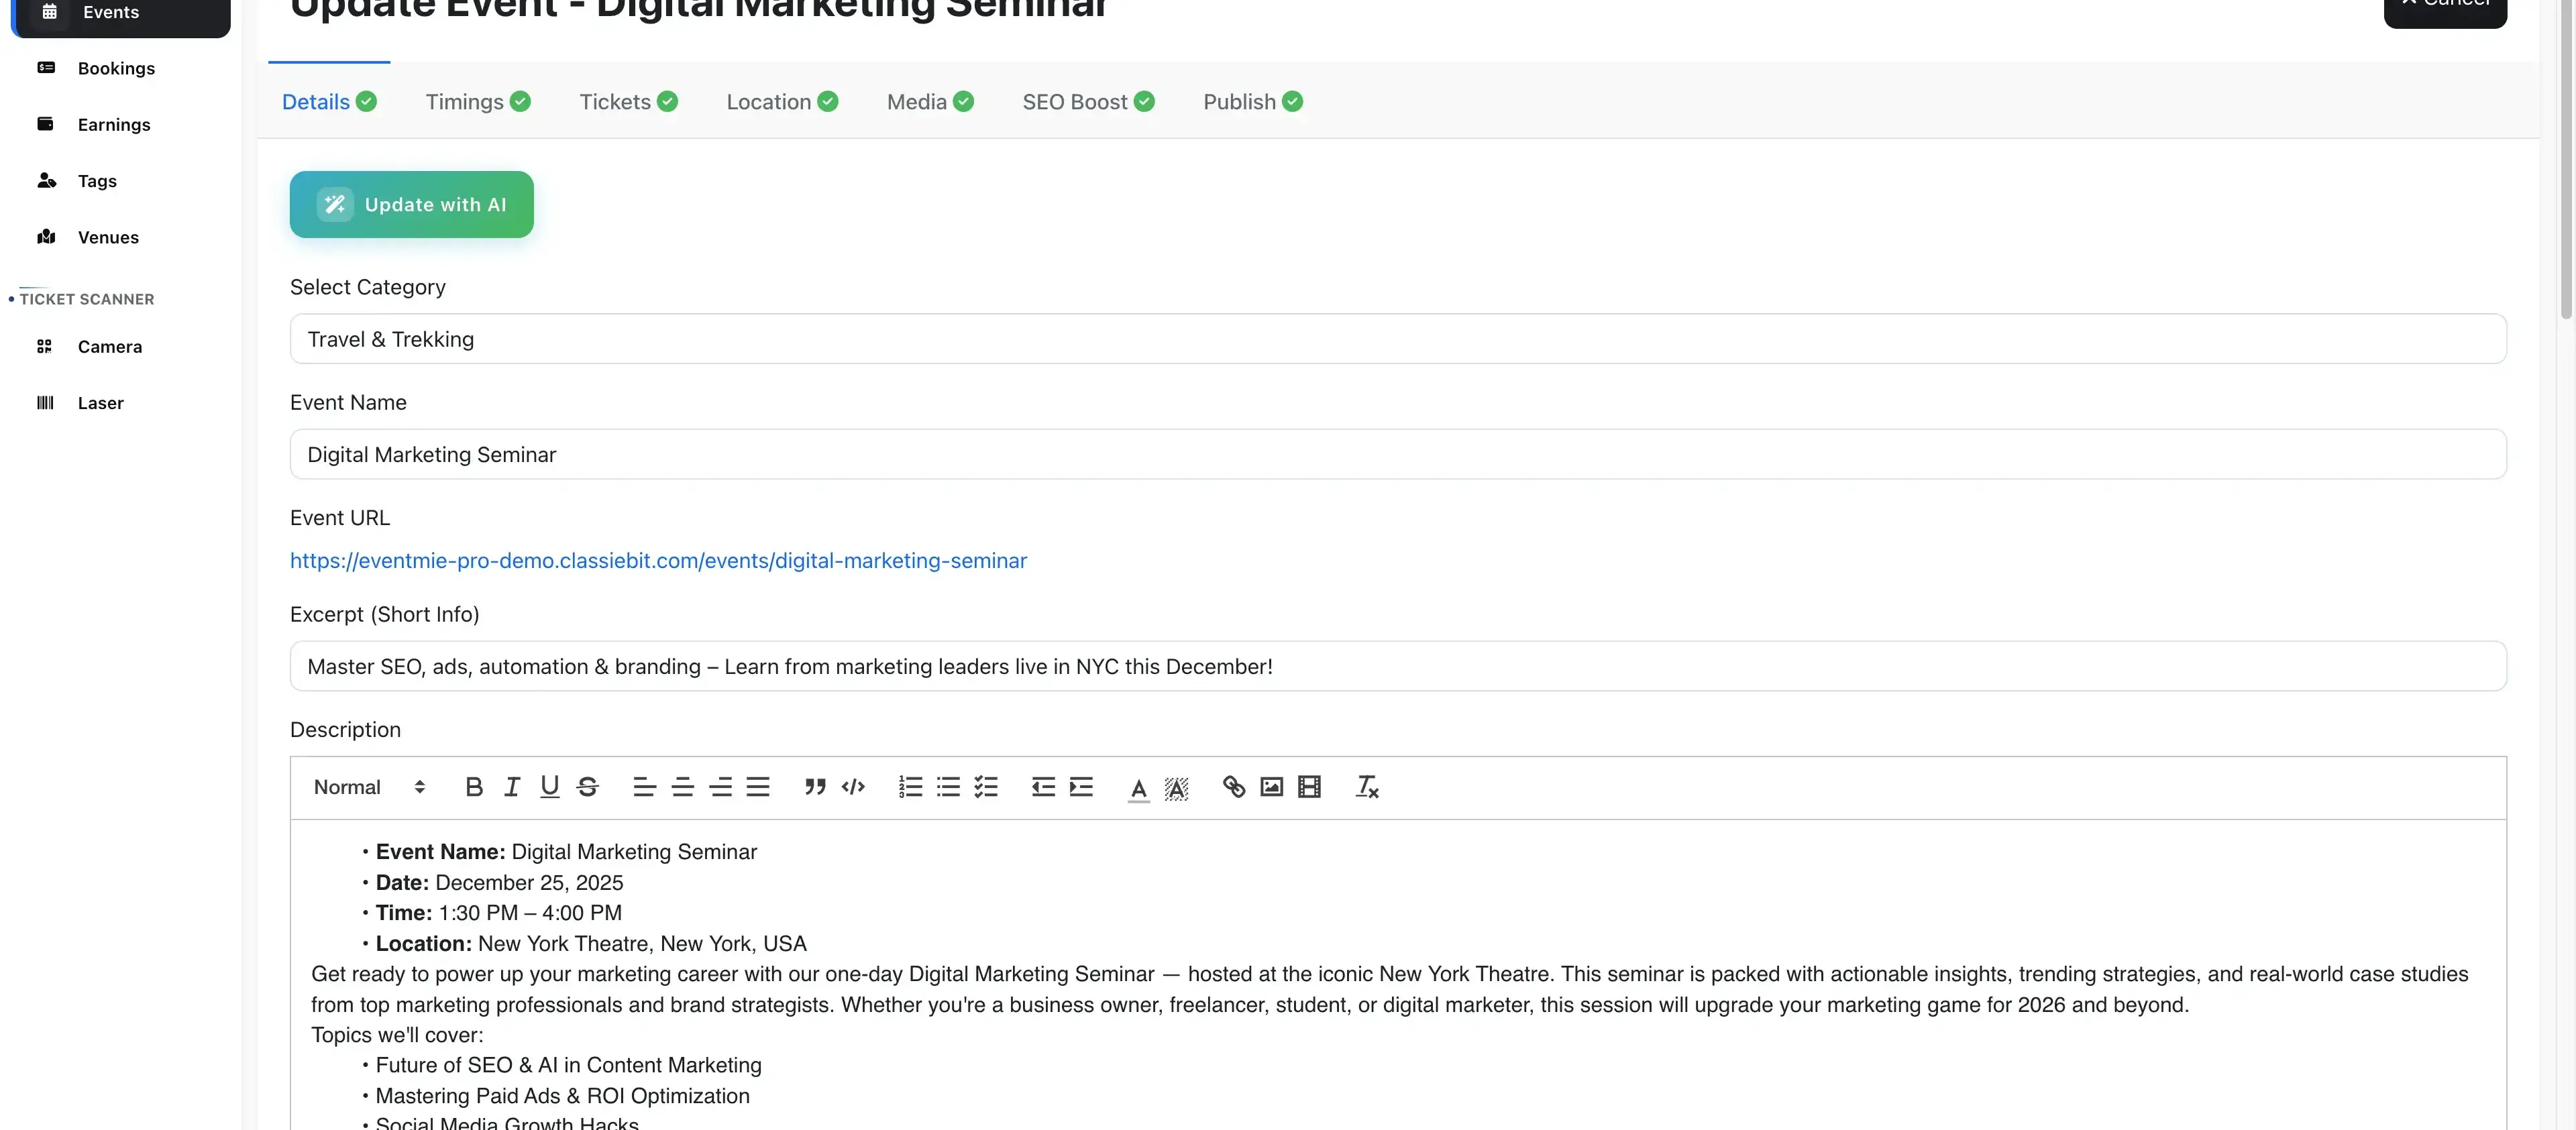Click the Update with AI button
This screenshot has height=1130, width=2576.
coord(411,205)
